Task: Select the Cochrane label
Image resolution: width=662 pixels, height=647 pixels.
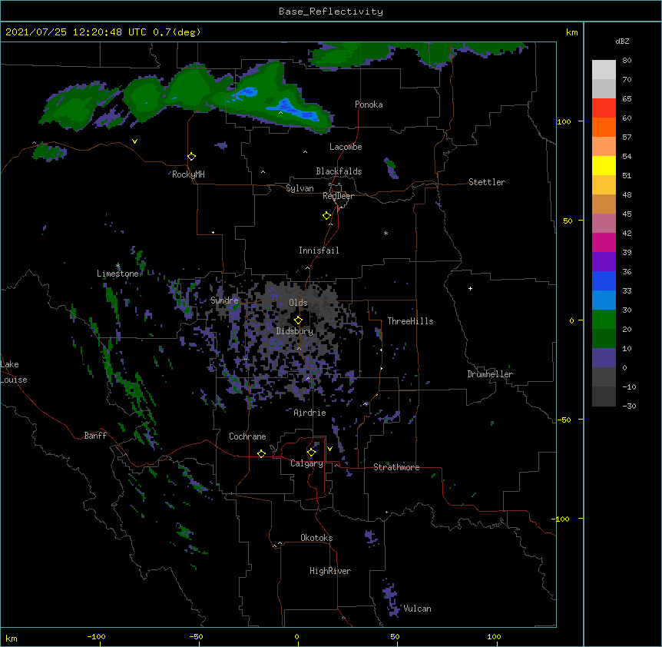Action: (247, 436)
